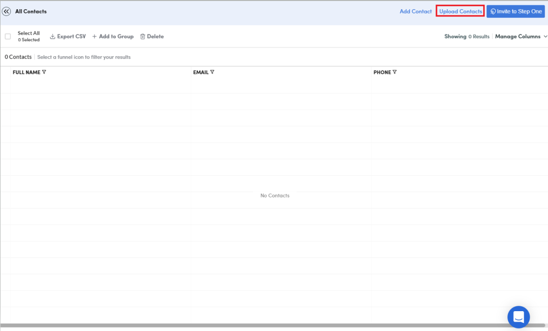Image resolution: width=548 pixels, height=331 pixels.
Task: Click Export CSV
Action: click(x=68, y=36)
